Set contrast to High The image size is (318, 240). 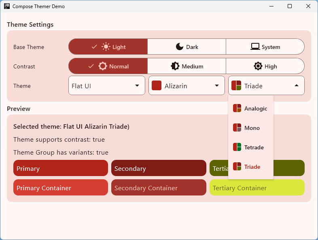[265, 66]
